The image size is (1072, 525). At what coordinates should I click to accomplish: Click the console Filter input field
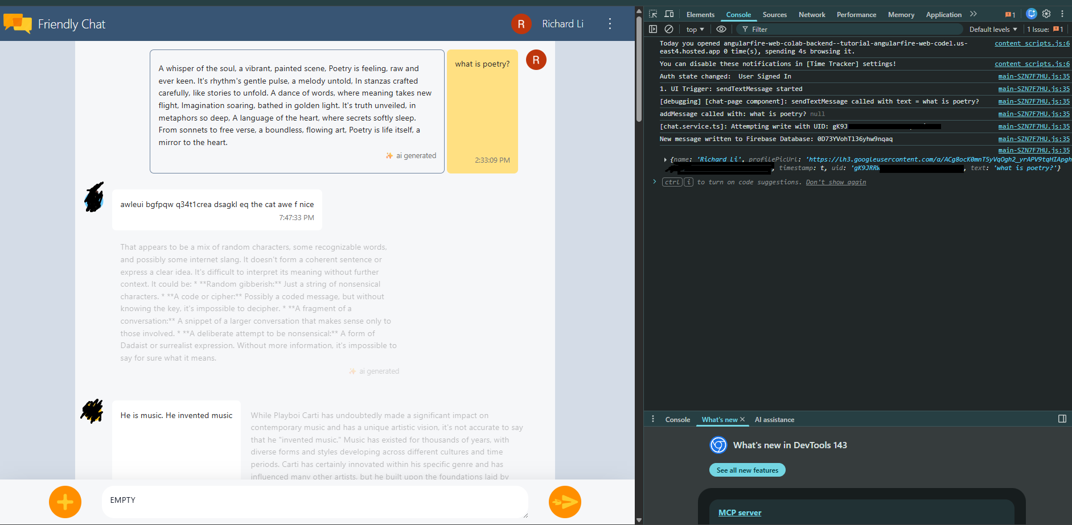pos(848,30)
